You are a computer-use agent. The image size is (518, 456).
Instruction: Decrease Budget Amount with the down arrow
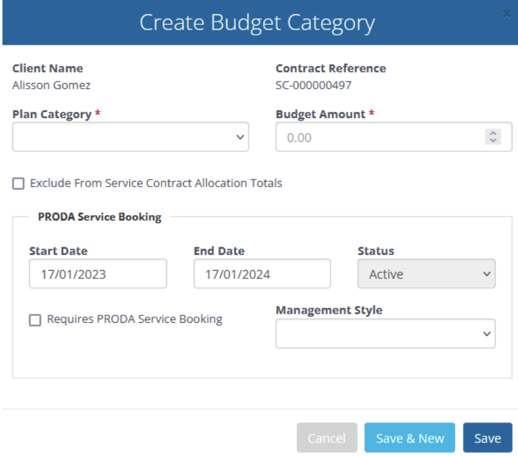pyautogui.click(x=493, y=141)
